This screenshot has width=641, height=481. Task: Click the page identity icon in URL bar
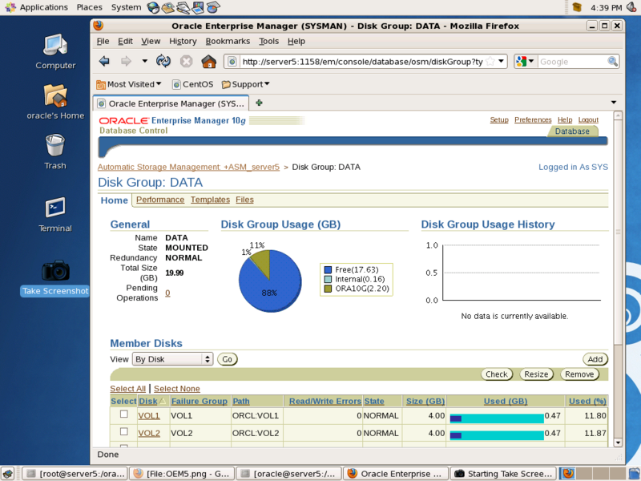click(x=232, y=62)
